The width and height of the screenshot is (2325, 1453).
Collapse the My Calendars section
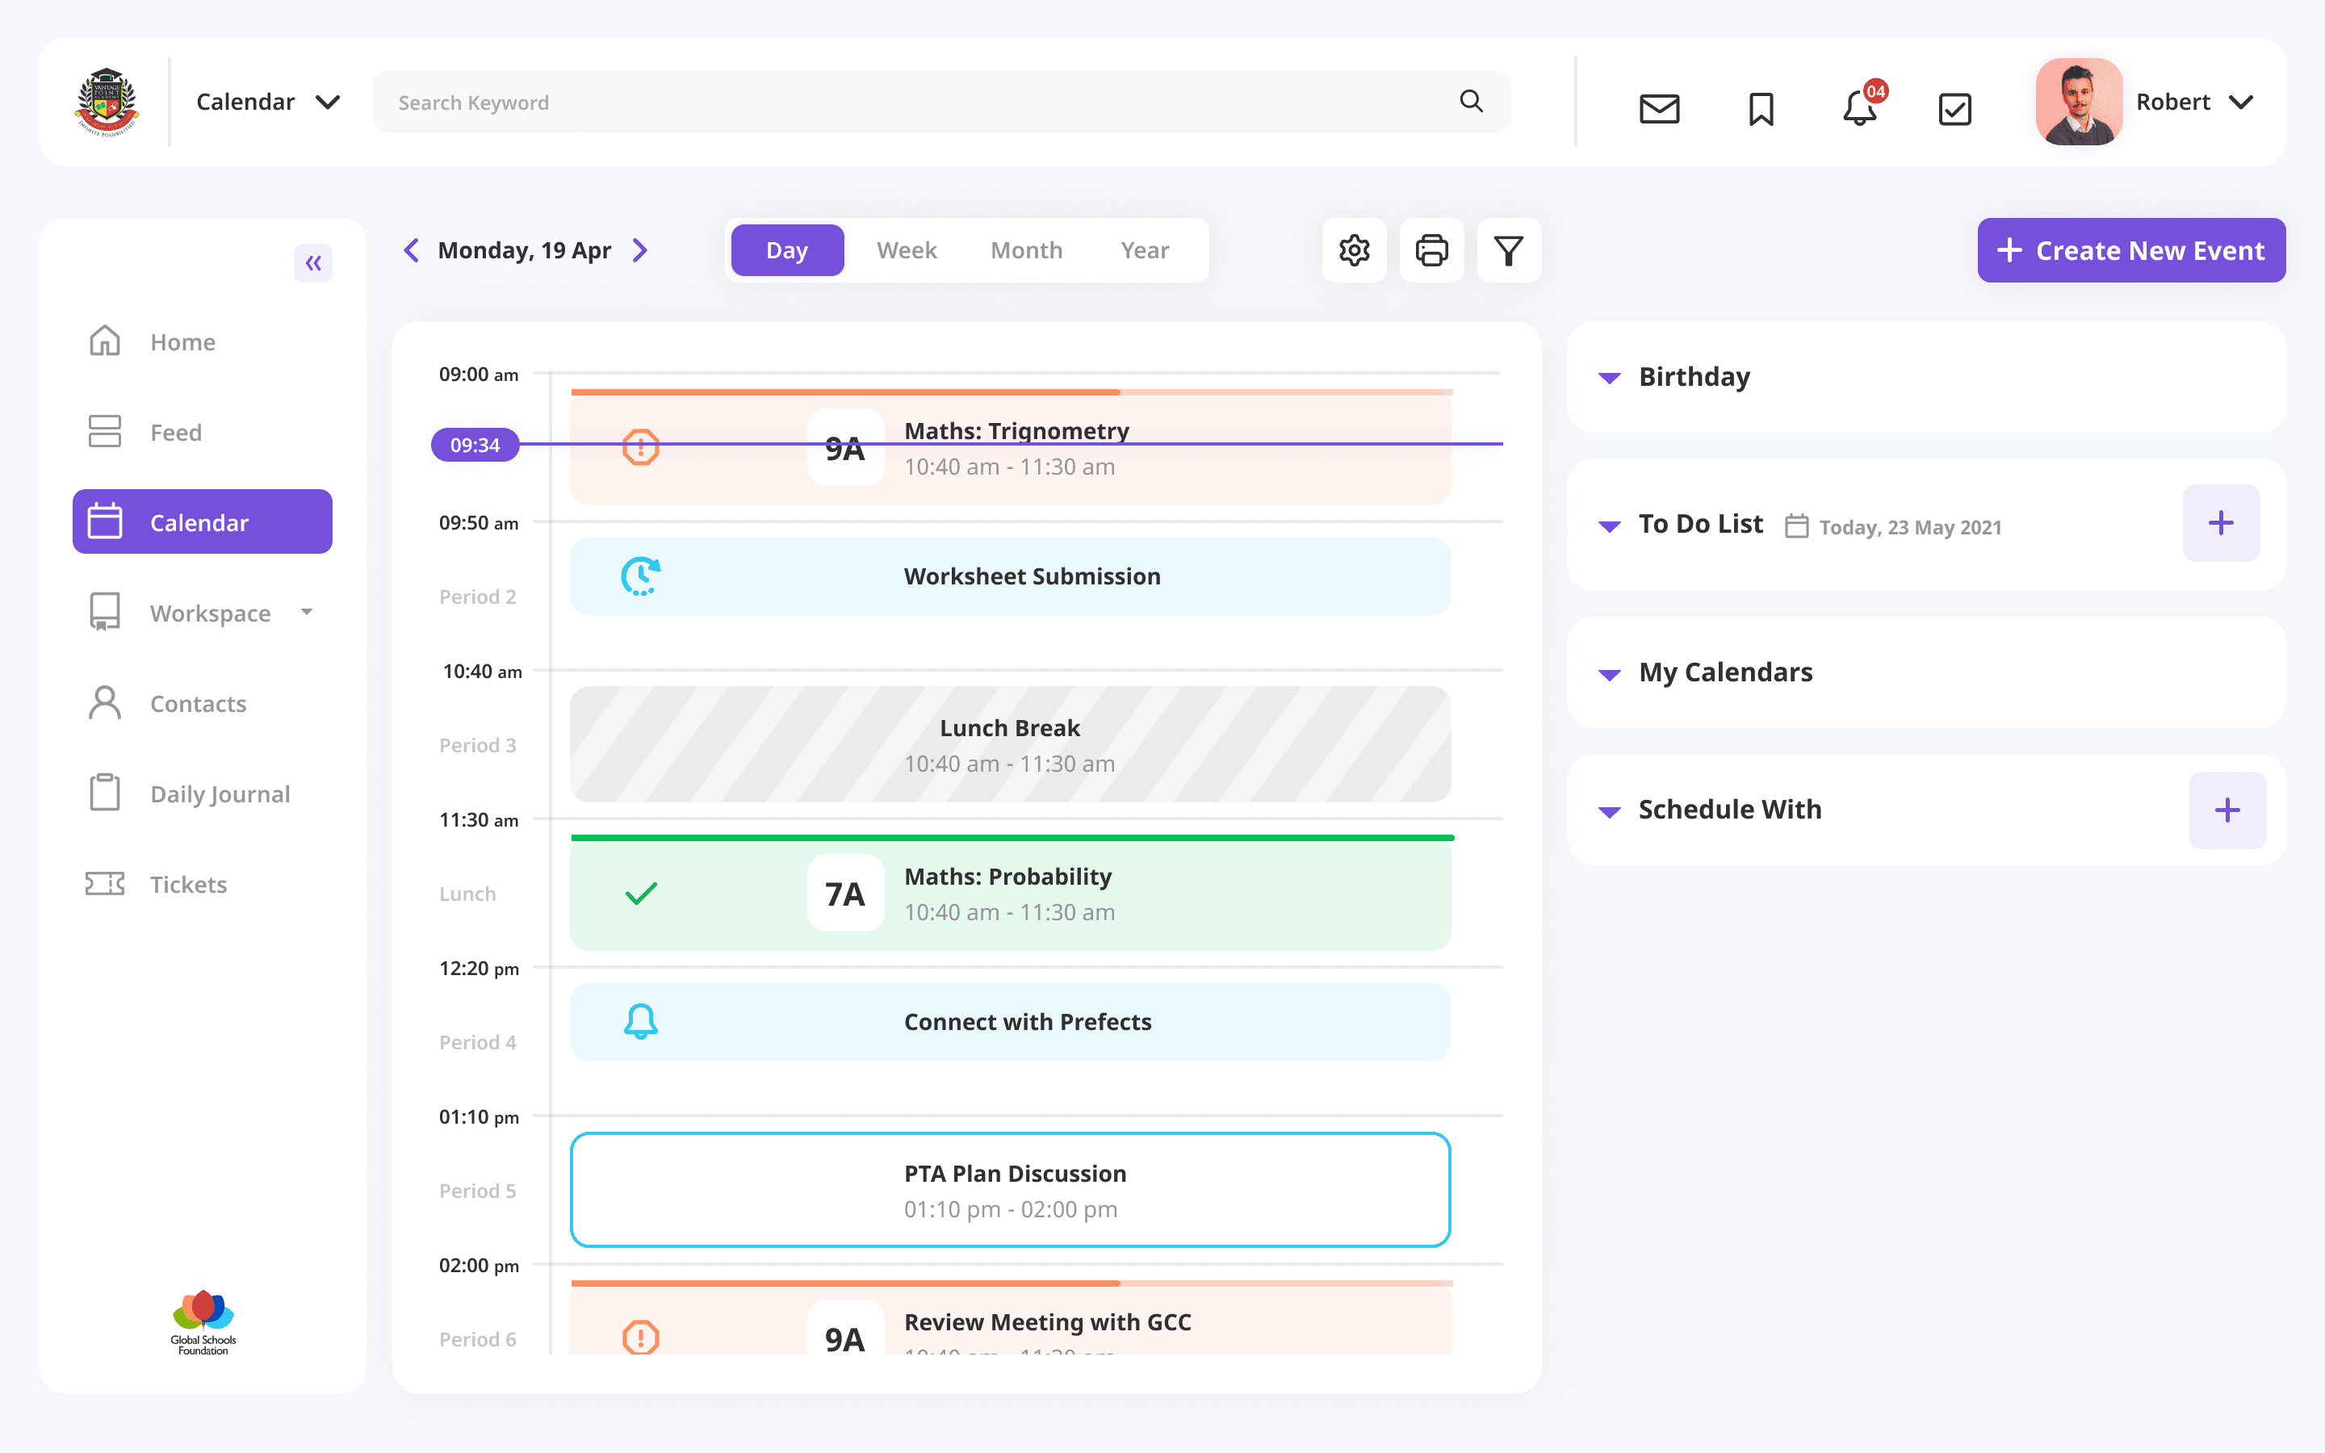(1609, 674)
